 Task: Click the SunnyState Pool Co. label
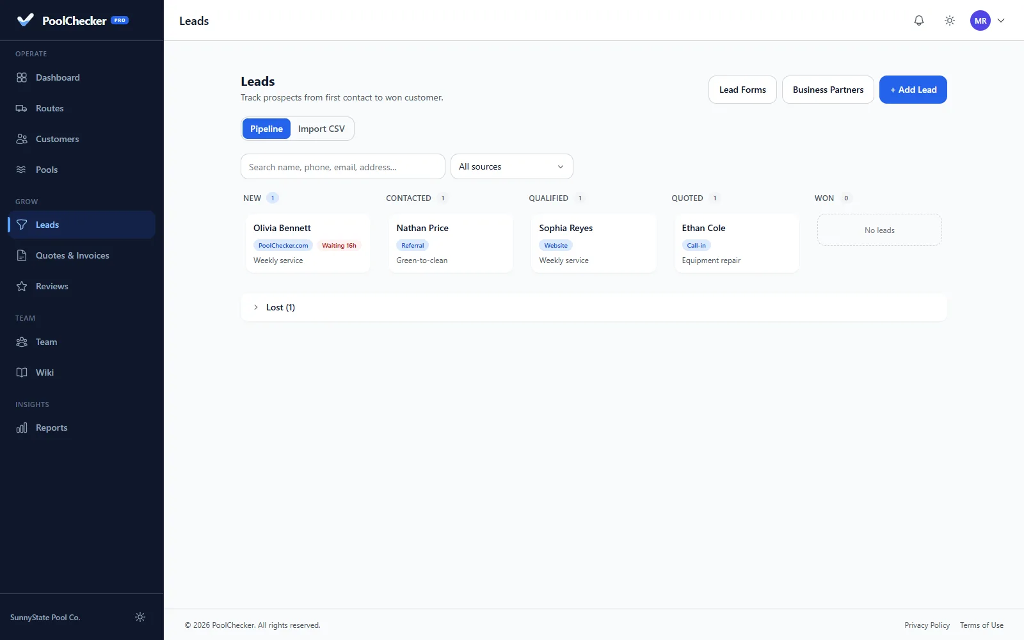click(x=45, y=618)
